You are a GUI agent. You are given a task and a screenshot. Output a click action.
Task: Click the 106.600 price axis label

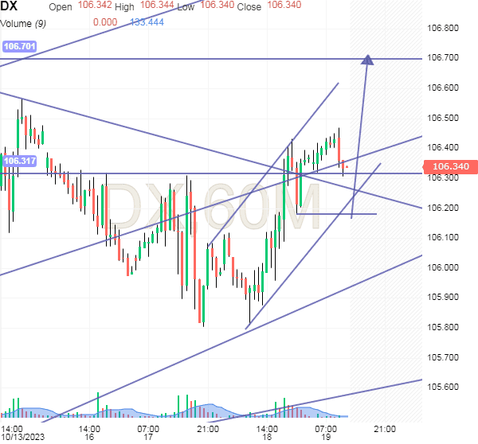(x=443, y=88)
